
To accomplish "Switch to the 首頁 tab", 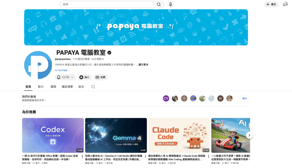I will 28,87.
